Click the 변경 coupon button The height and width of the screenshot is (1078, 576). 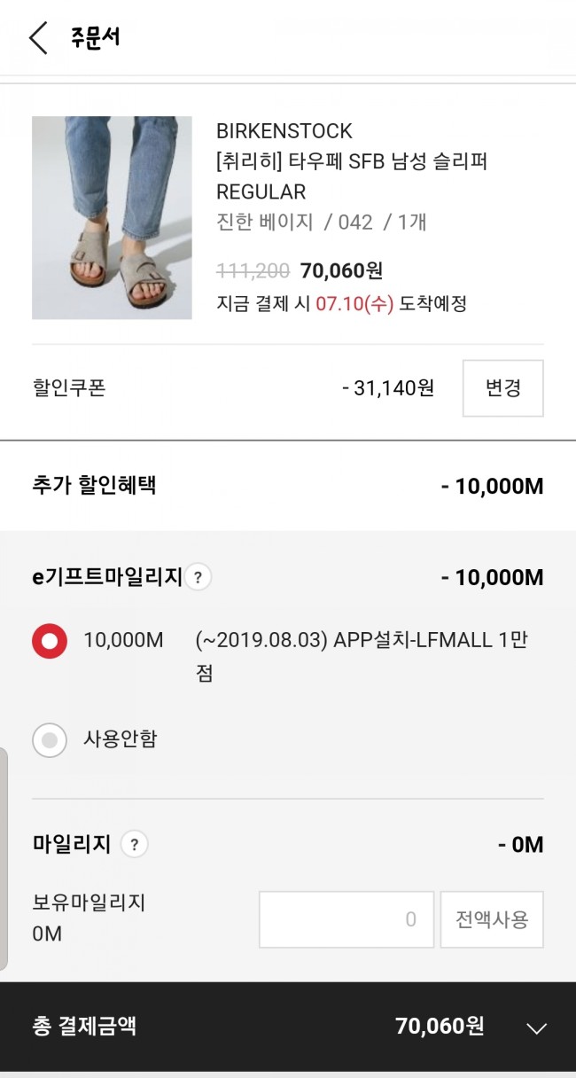click(x=502, y=388)
